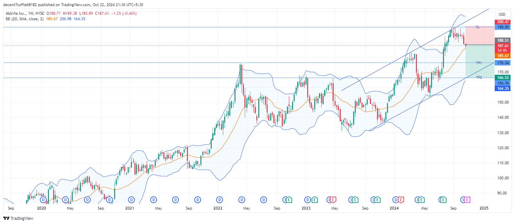Select the orange 185.67 axis price label

click(503, 56)
